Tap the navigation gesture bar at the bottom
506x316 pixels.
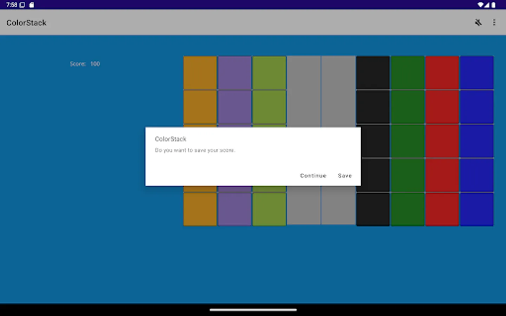tap(253, 310)
